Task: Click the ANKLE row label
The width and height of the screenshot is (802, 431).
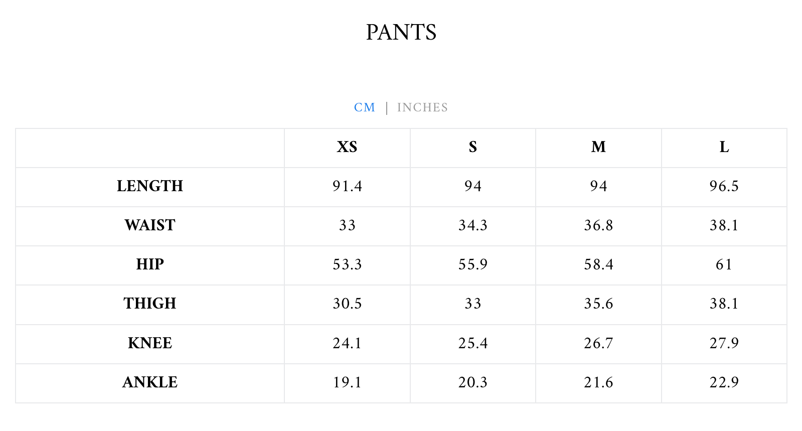Action: 150,382
